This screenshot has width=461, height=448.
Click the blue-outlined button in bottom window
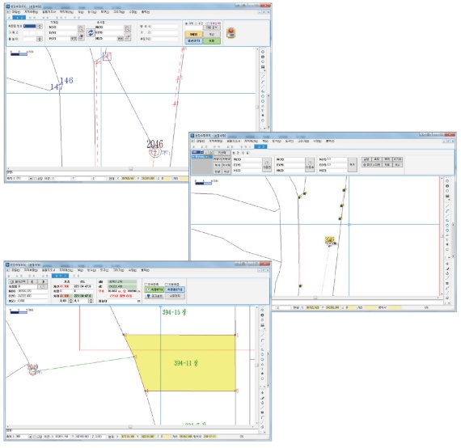[175, 290]
